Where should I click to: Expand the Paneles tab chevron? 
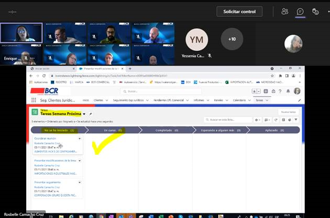pyautogui.click(x=227, y=100)
